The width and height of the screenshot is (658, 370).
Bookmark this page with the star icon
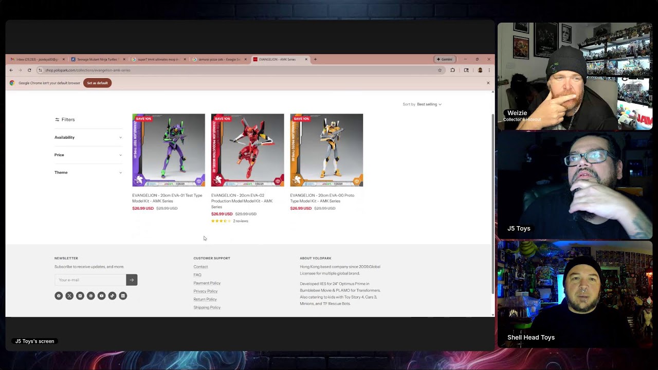(x=440, y=70)
